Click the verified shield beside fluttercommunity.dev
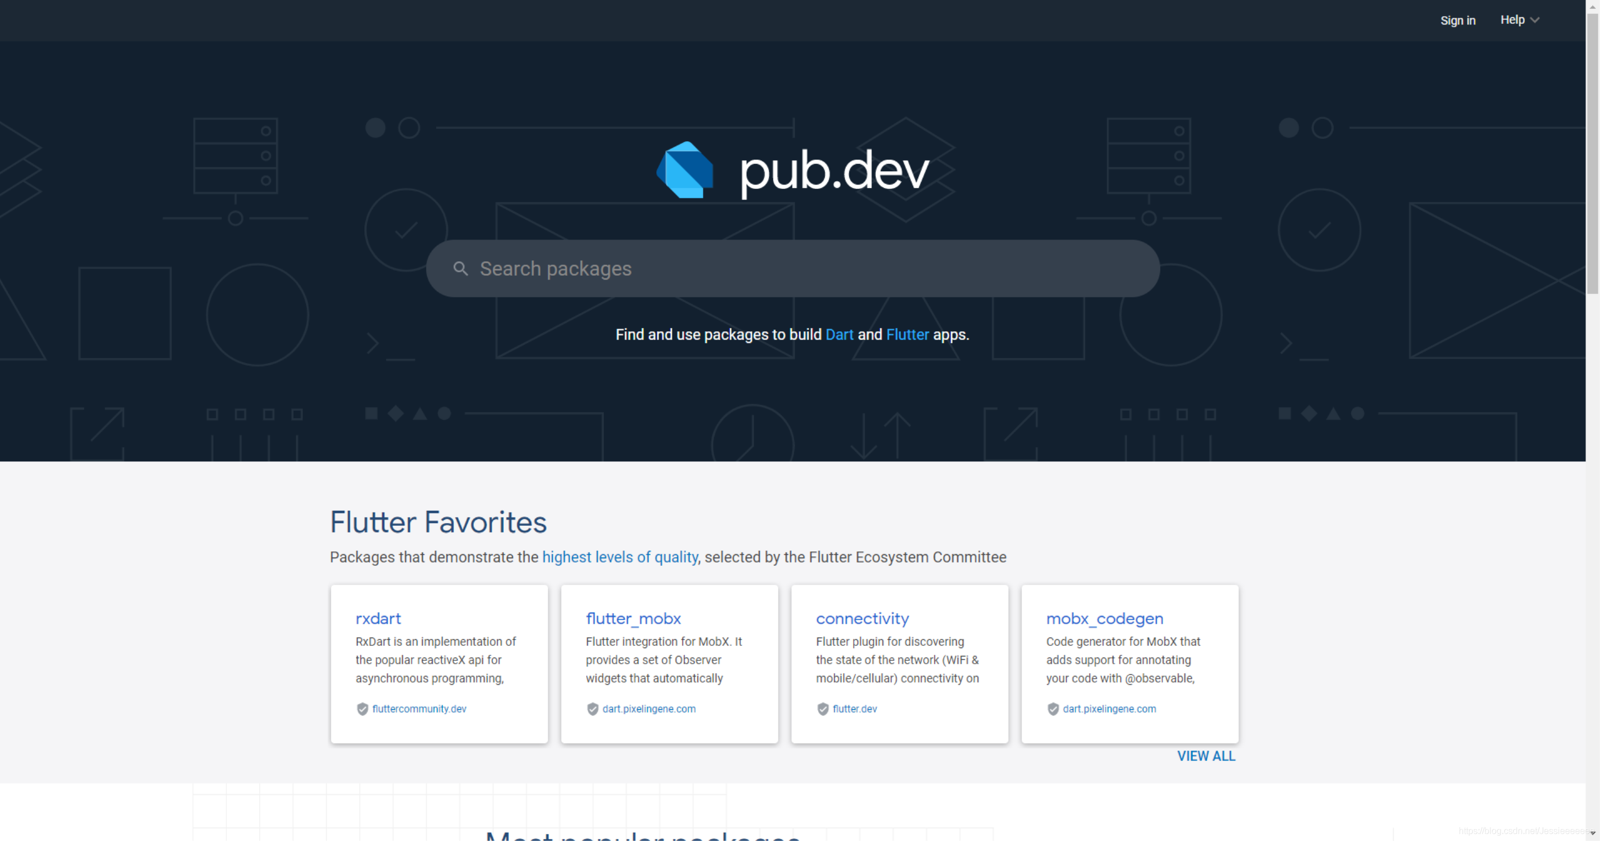Screen dimensions: 1600x841 [x=362, y=709]
